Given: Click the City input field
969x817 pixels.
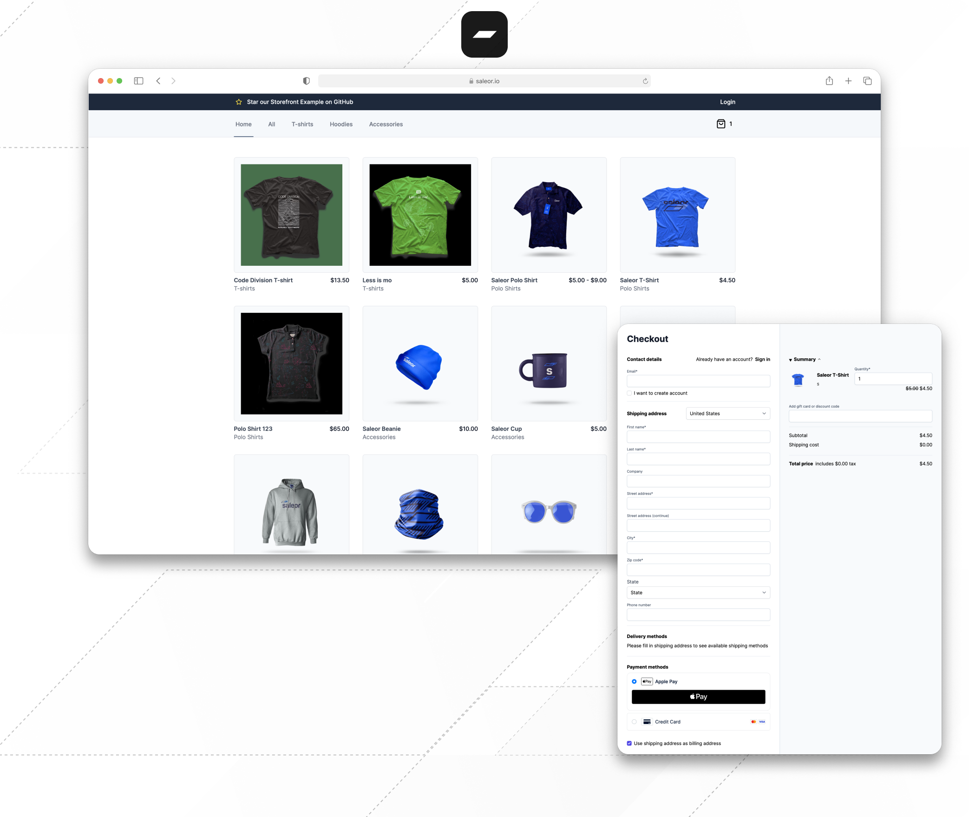Looking at the screenshot, I should pyautogui.click(x=698, y=547).
